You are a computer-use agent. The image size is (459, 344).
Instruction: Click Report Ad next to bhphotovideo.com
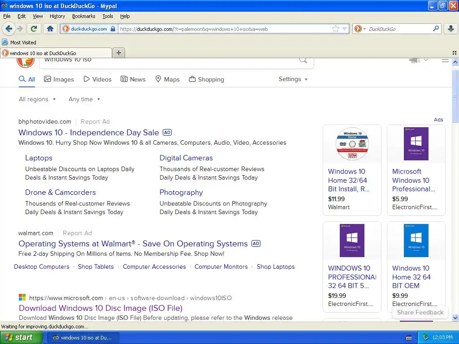point(95,121)
